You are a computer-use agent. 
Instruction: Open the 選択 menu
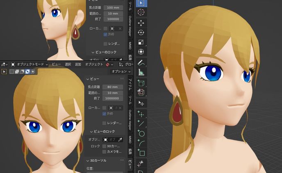68,64
